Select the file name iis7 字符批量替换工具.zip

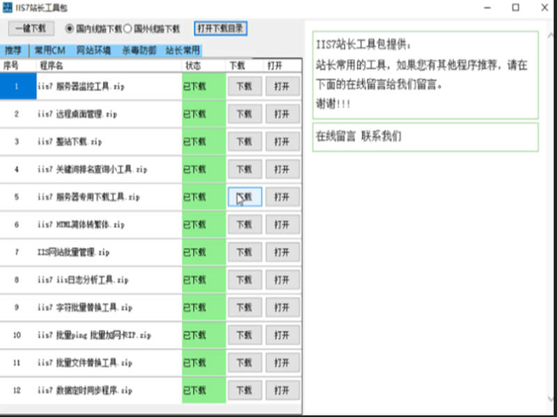tap(85, 308)
